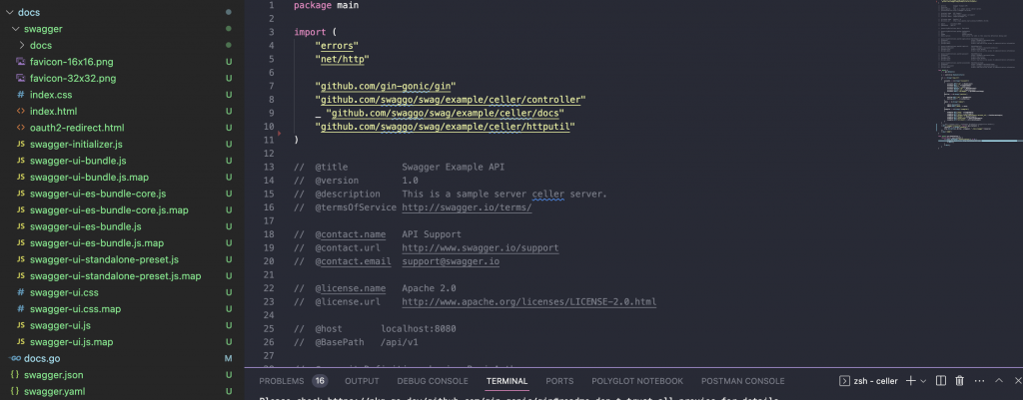Follow the http://swagger.io/terms/ link
The width and height of the screenshot is (1023, 400).
coord(467,207)
